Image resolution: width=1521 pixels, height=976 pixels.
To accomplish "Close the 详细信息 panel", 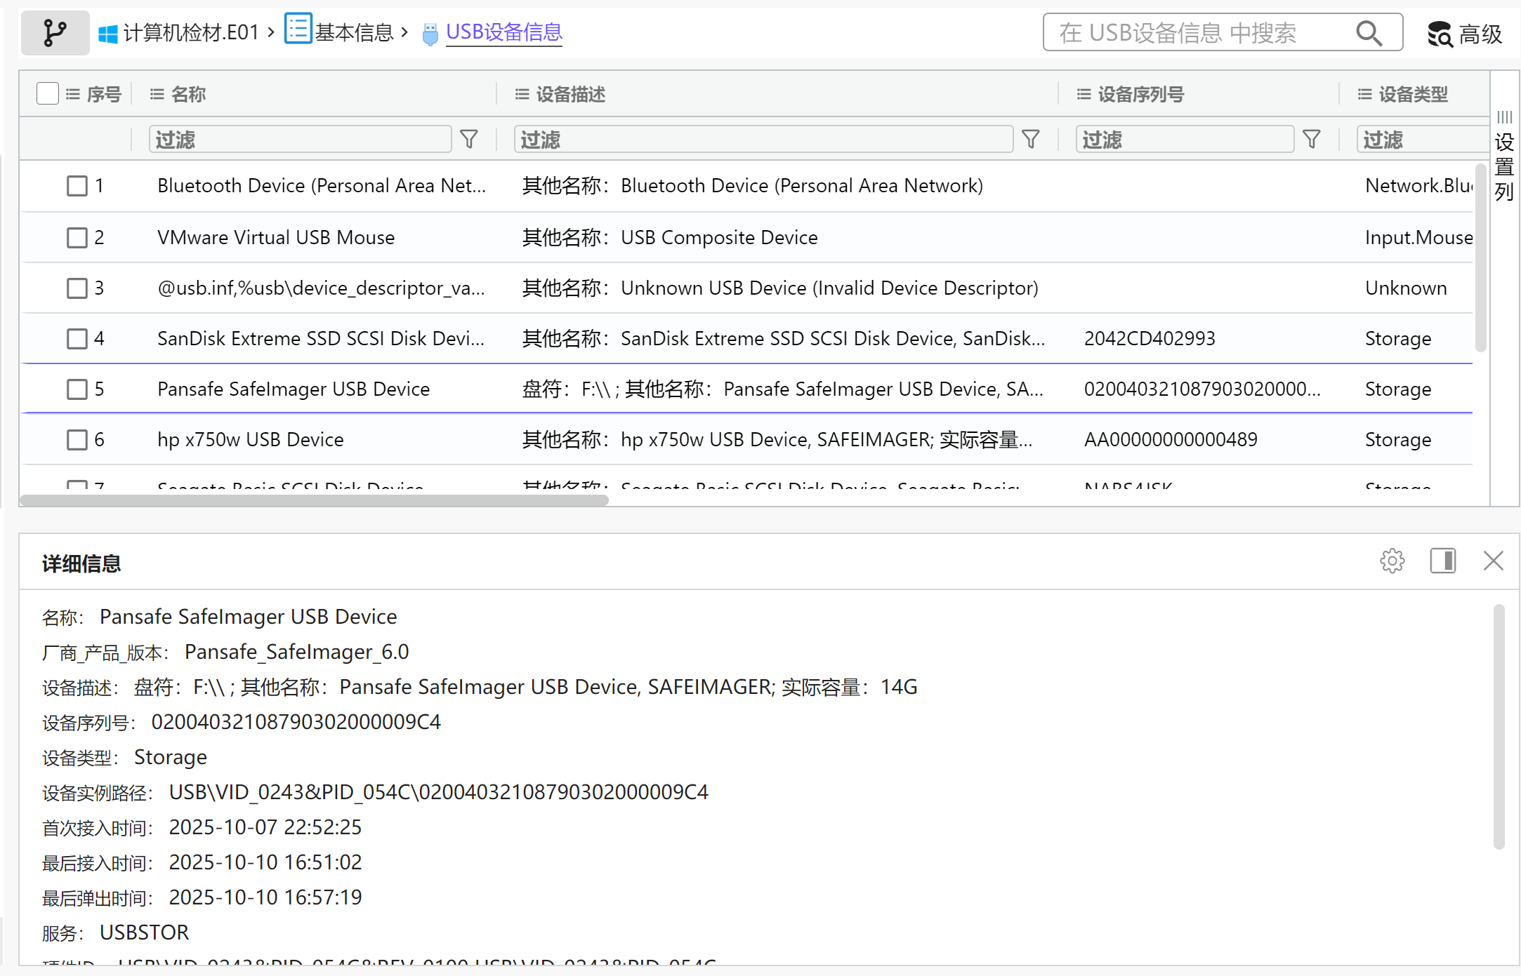I will tap(1493, 561).
